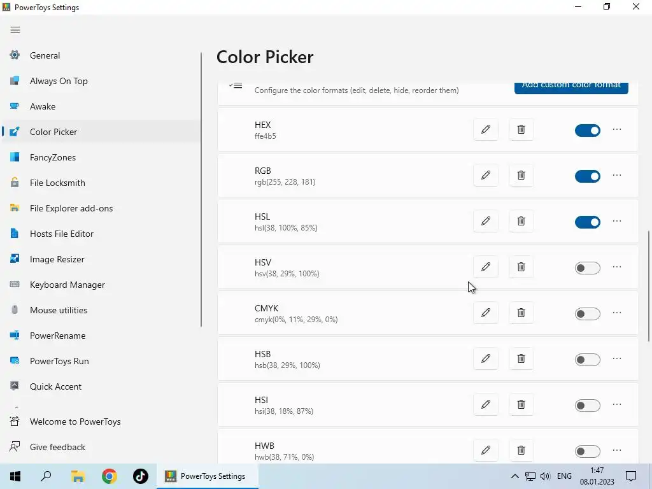Edit the HSL format with pencil icon
Image resolution: width=652 pixels, height=489 pixels.
(485, 221)
